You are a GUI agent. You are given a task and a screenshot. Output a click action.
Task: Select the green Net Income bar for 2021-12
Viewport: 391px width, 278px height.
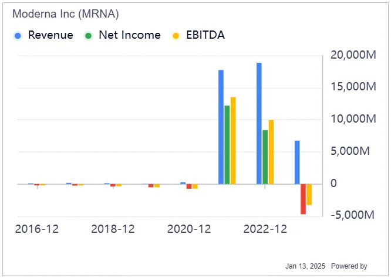227,145
